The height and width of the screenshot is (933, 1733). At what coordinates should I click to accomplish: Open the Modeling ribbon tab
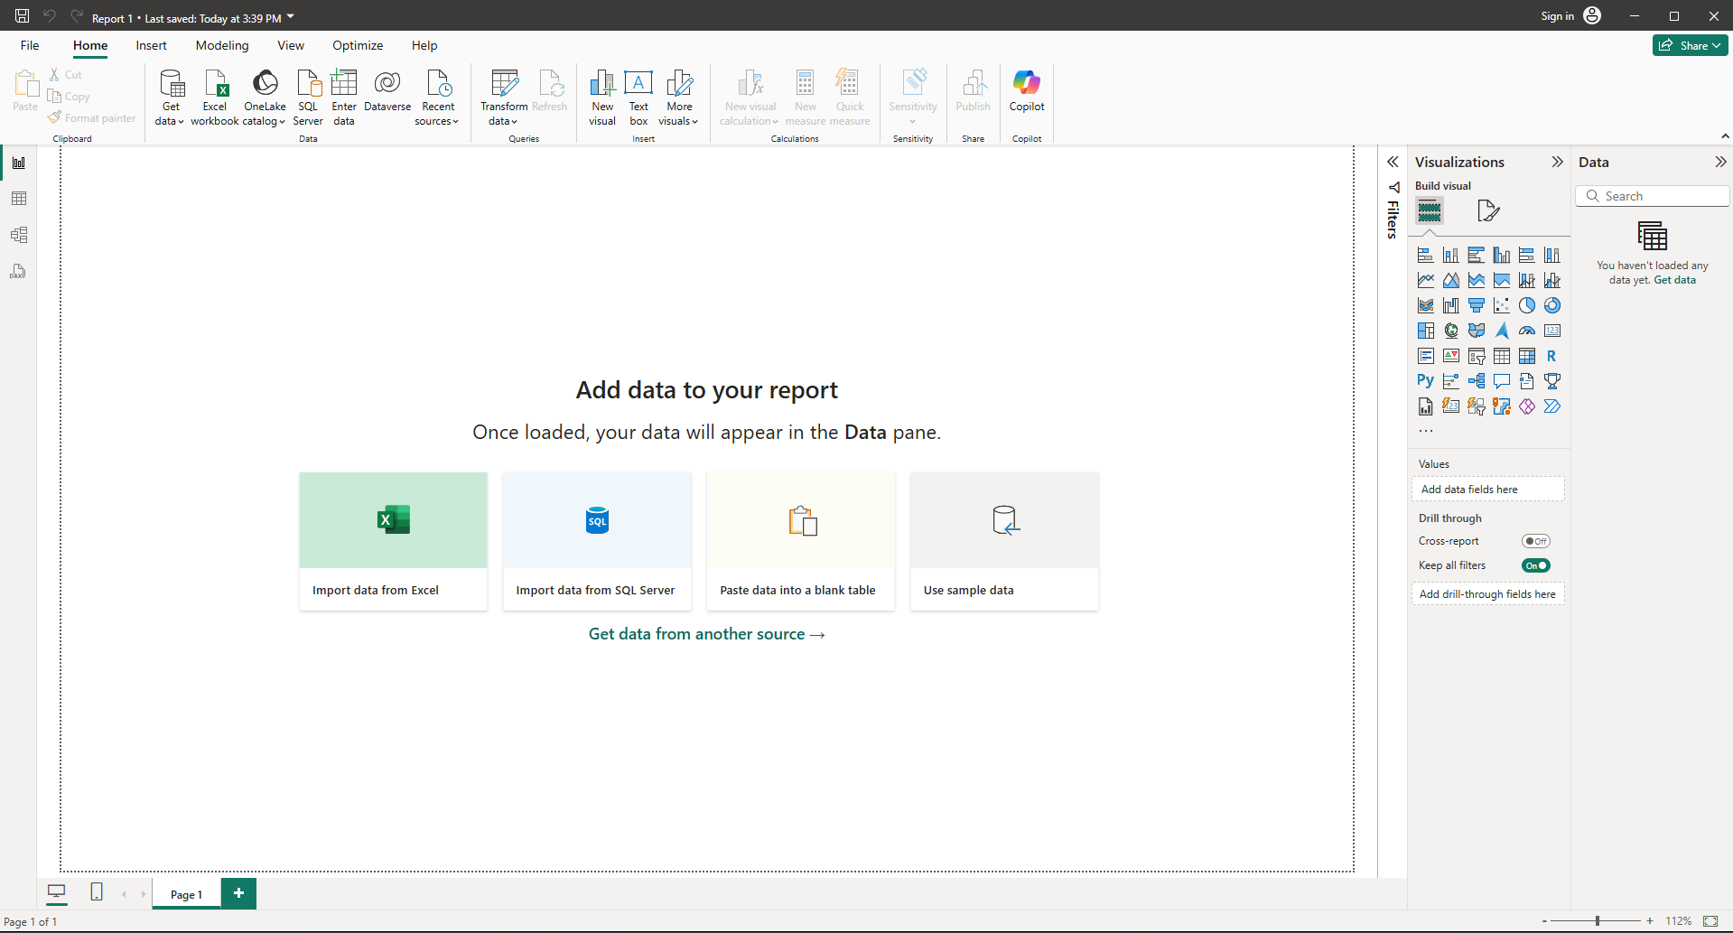[222, 45]
